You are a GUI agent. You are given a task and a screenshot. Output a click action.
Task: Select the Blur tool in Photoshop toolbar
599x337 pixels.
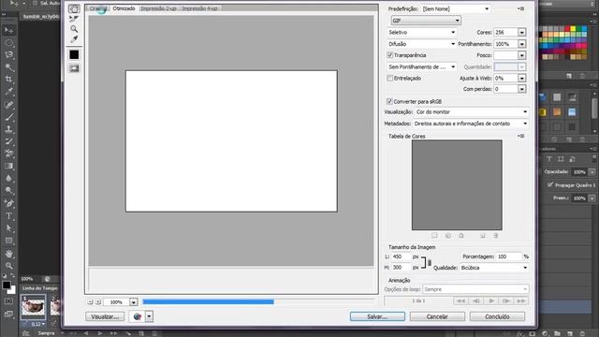pos(8,178)
